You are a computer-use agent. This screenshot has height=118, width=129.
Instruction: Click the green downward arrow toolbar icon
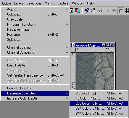[107, 10]
